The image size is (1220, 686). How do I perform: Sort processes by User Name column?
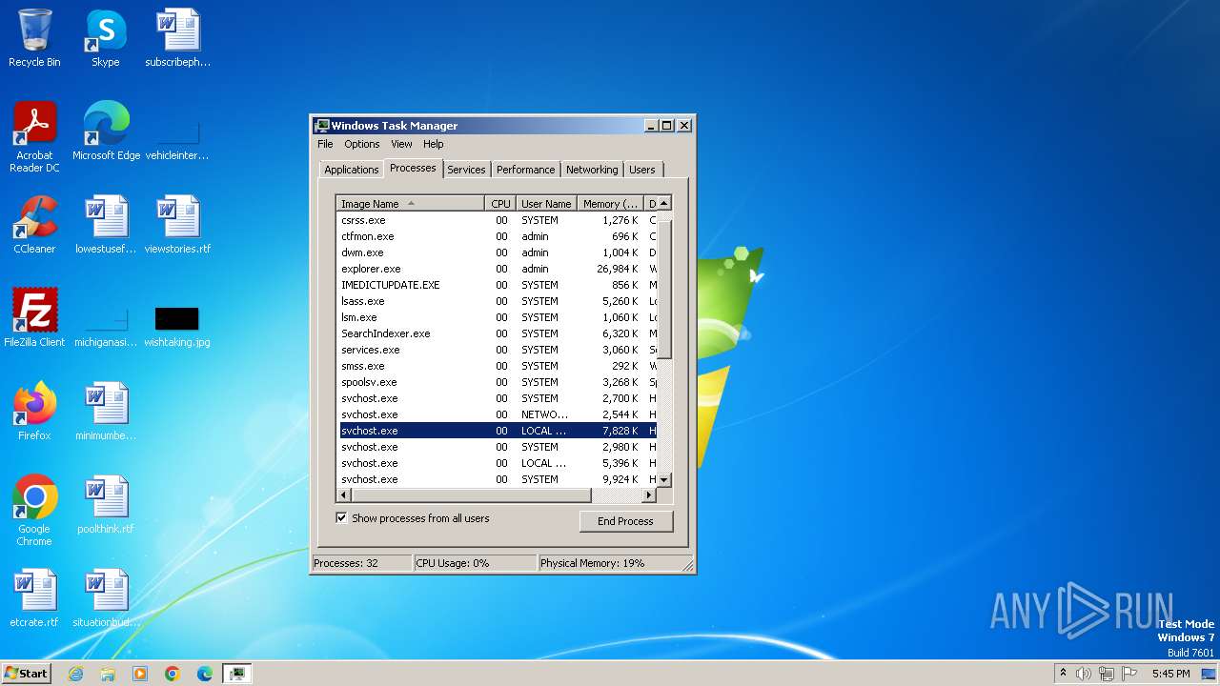tap(546, 203)
